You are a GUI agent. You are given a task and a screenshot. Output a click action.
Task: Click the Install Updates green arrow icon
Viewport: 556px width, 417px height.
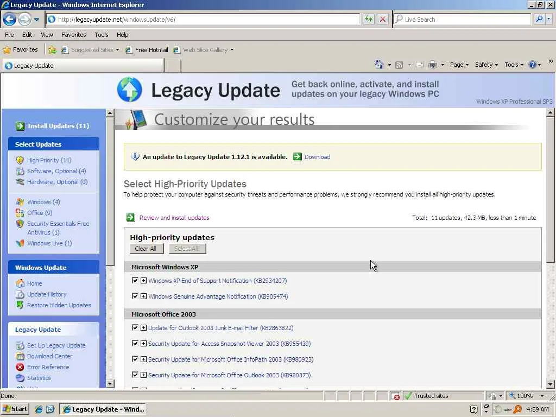point(20,126)
